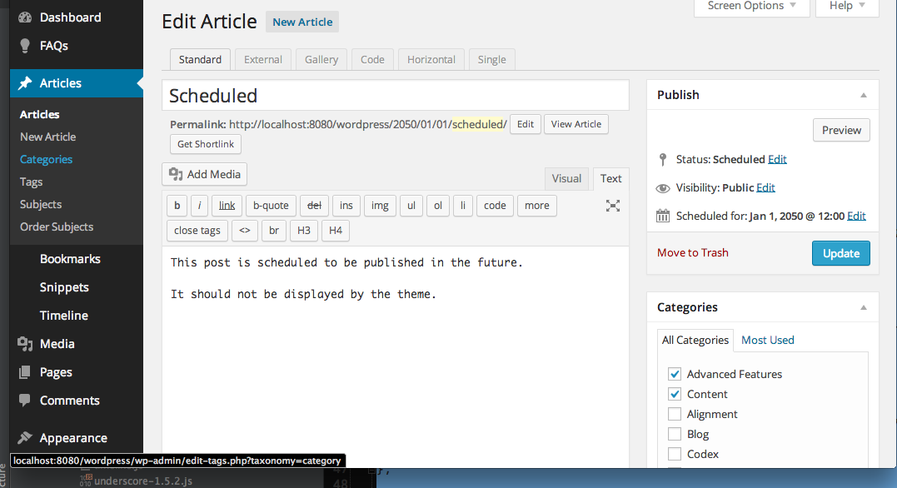Check Alignment category
Image resolution: width=897 pixels, height=488 pixels.
[x=675, y=414]
